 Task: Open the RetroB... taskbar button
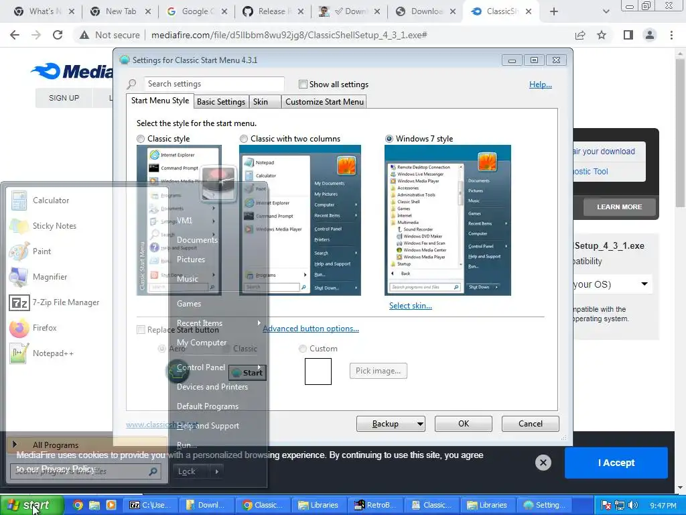click(374, 505)
